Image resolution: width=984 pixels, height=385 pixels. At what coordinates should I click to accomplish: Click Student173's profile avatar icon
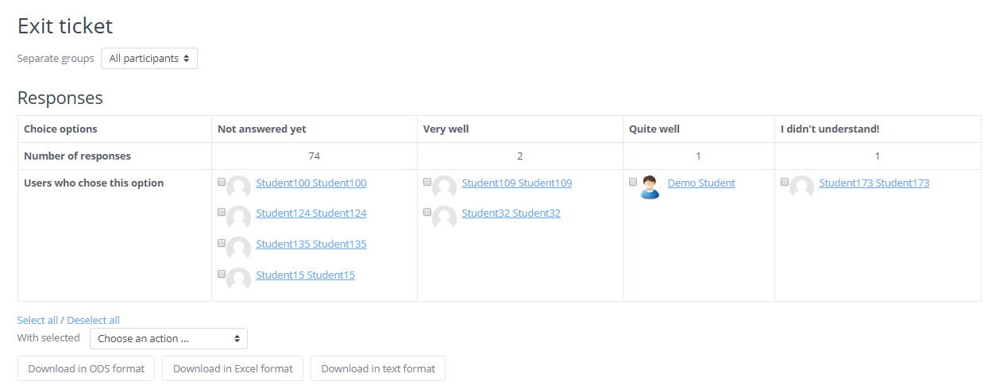click(x=801, y=187)
